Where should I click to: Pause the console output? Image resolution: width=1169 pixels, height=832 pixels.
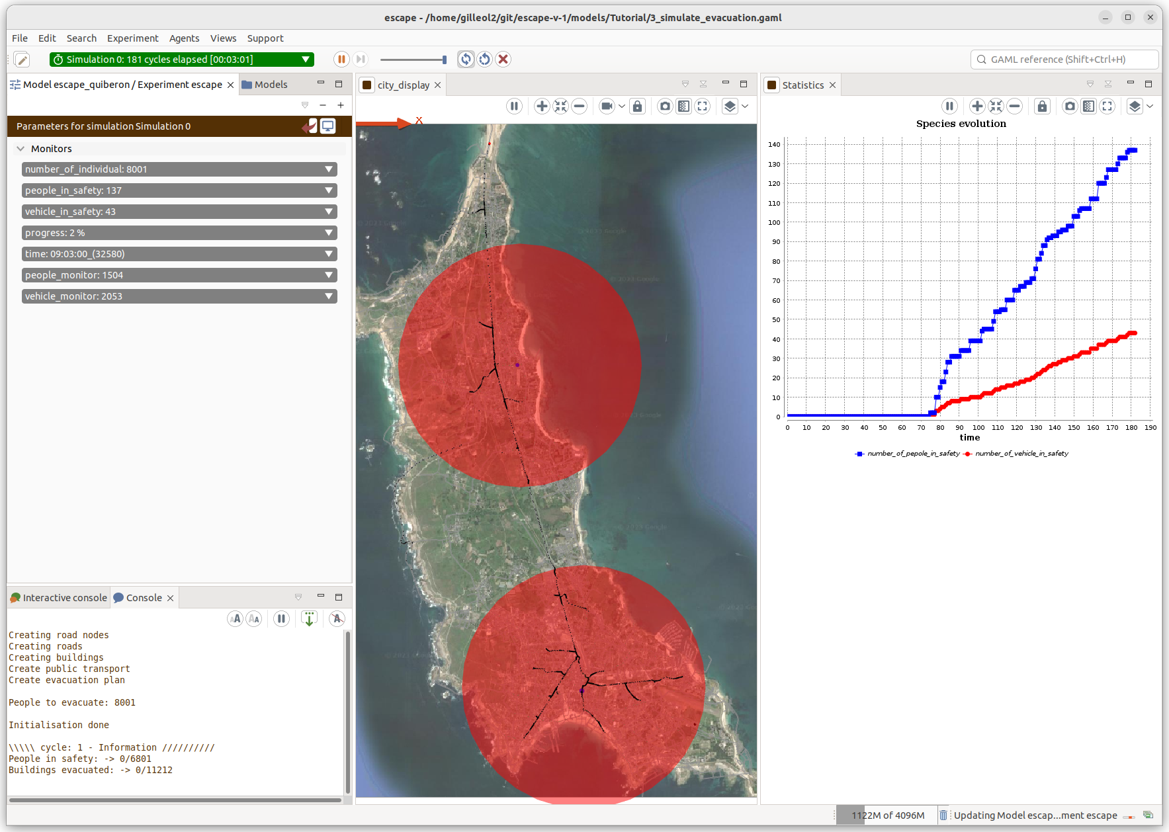(281, 618)
